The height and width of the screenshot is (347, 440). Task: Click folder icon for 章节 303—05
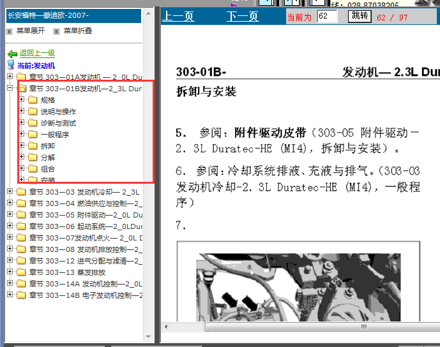pyautogui.click(x=21, y=215)
